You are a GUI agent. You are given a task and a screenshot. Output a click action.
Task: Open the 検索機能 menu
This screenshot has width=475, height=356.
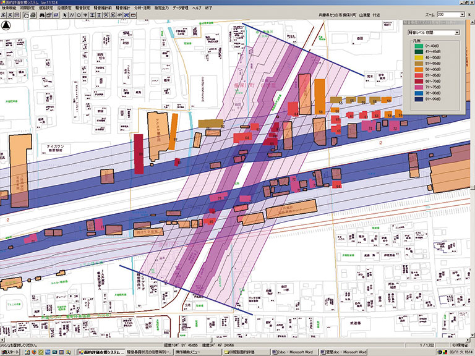pyautogui.click(x=10, y=9)
